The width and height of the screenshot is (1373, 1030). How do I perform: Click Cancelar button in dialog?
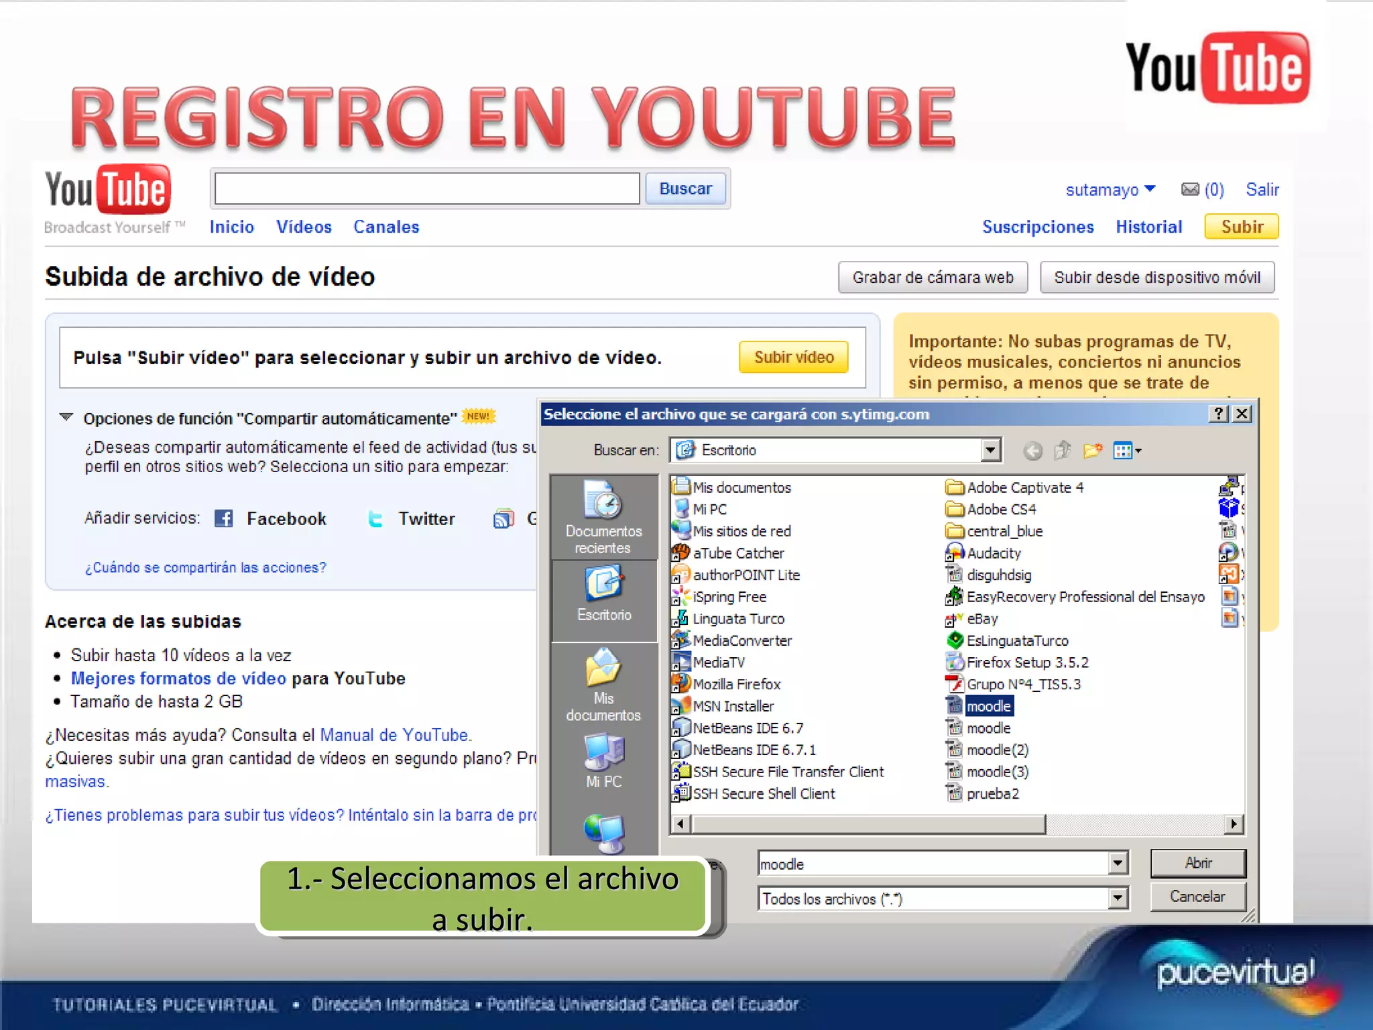[1198, 897]
